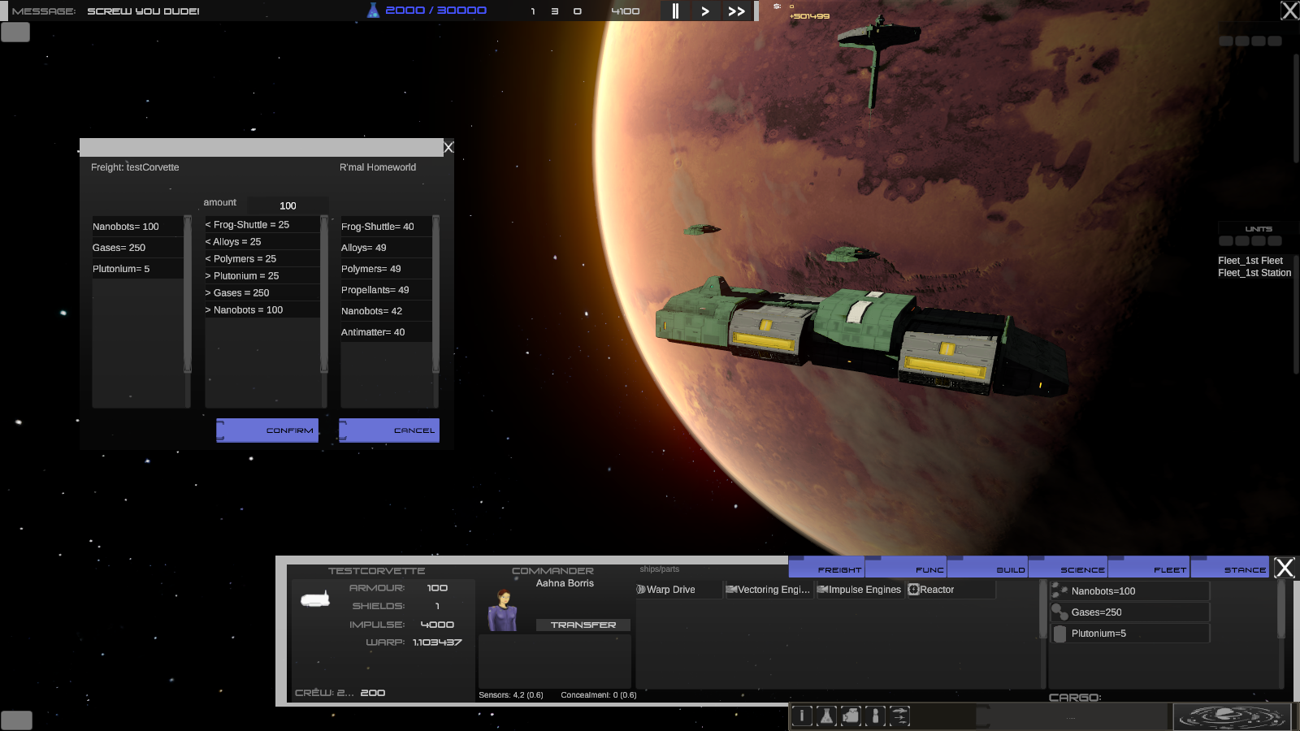The height and width of the screenshot is (731, 1300).
Task: Click the flask research icon in the bottom toolbar
Action: pos(826,716)
